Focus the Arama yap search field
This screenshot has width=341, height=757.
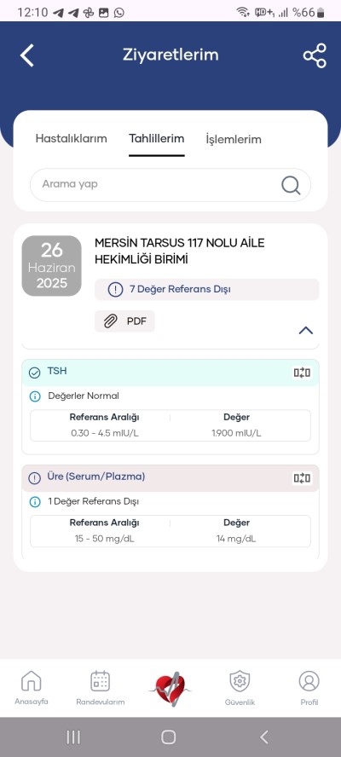pos(170,185)
